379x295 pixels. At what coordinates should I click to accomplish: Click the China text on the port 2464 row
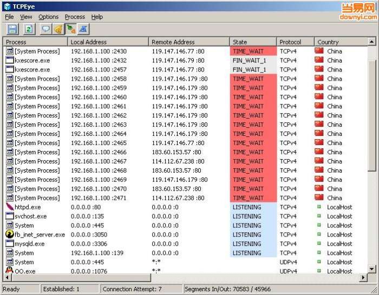[x=335, y=134]
